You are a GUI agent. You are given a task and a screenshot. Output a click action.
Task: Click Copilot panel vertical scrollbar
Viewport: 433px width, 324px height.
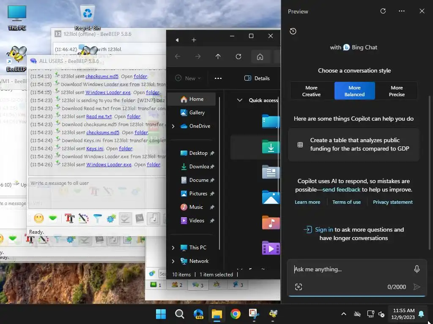(430, 172)
